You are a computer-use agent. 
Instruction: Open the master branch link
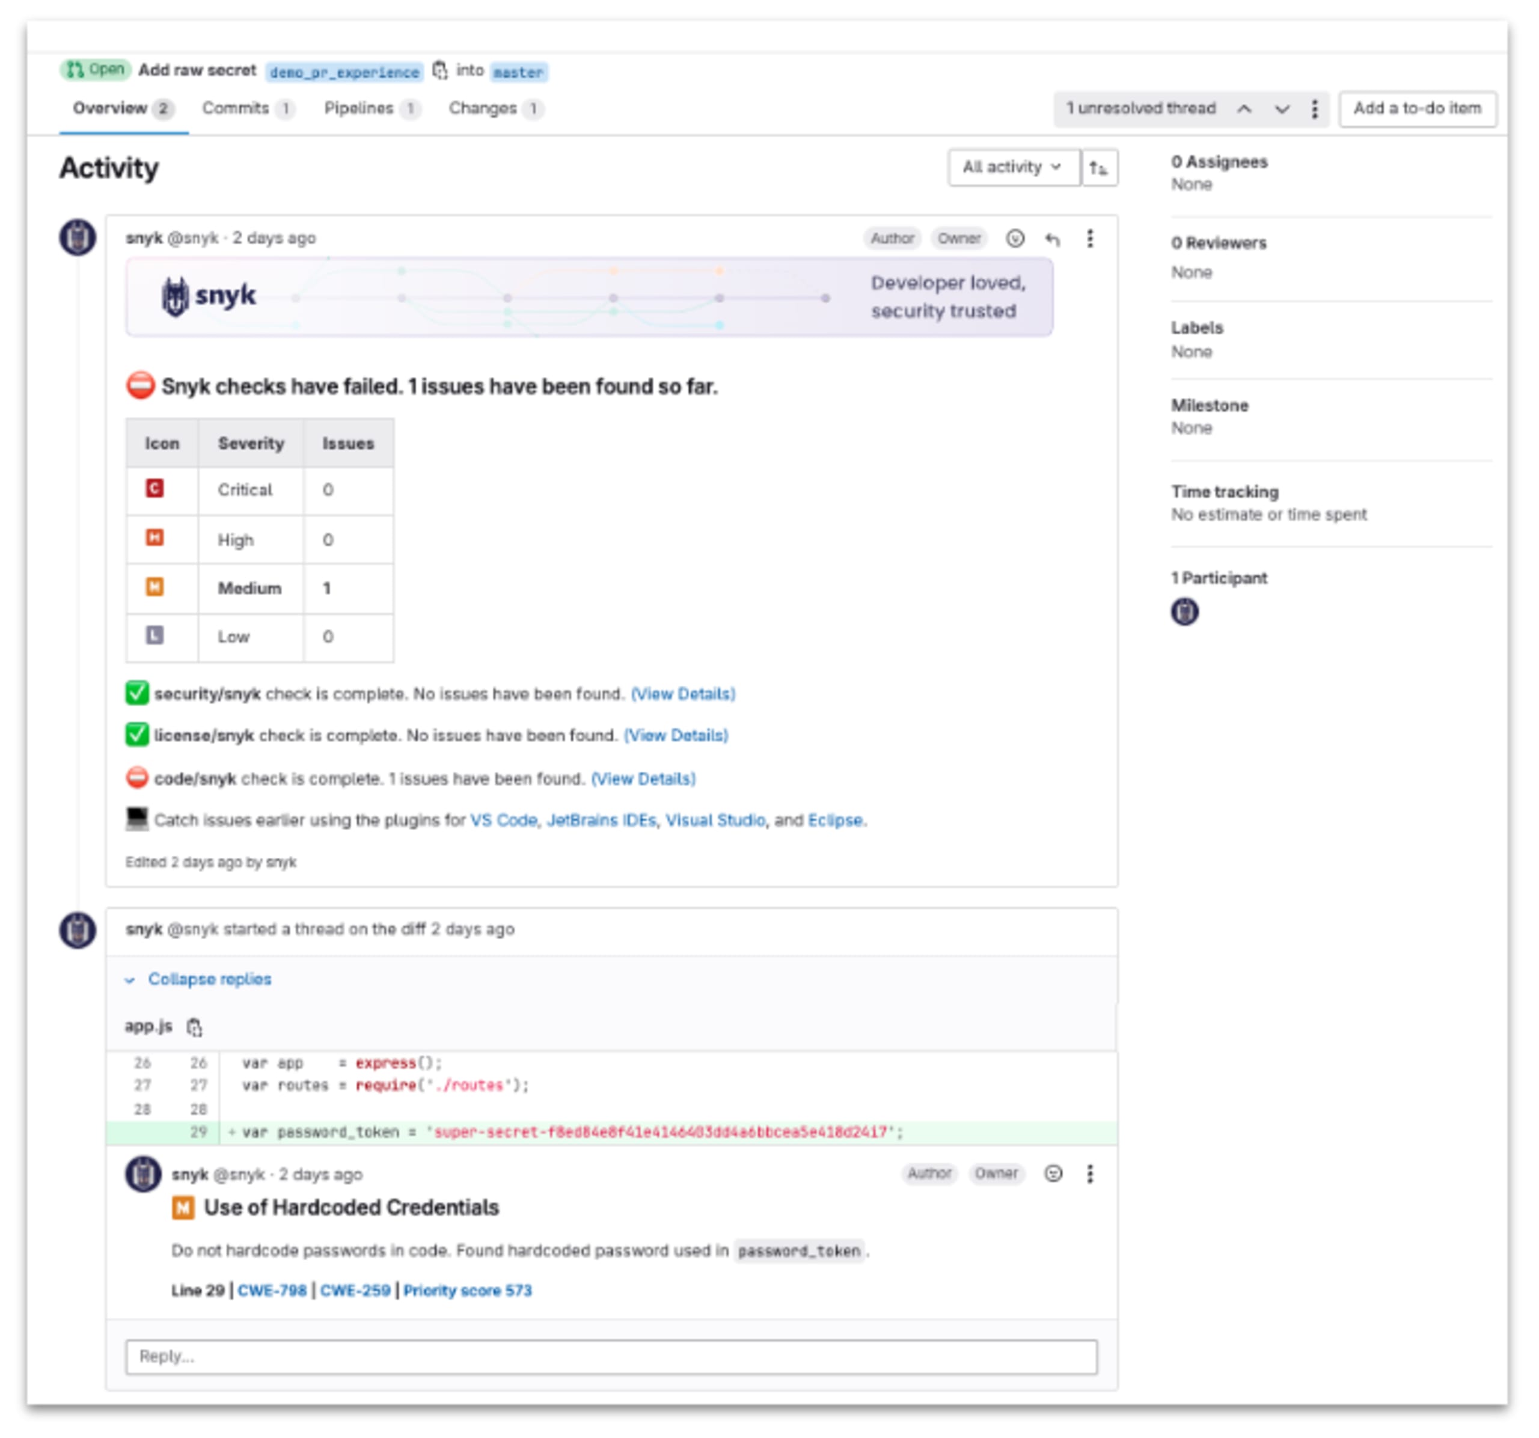519,72
